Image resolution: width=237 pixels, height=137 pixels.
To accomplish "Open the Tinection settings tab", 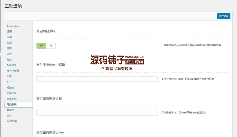I will (13, 26).
